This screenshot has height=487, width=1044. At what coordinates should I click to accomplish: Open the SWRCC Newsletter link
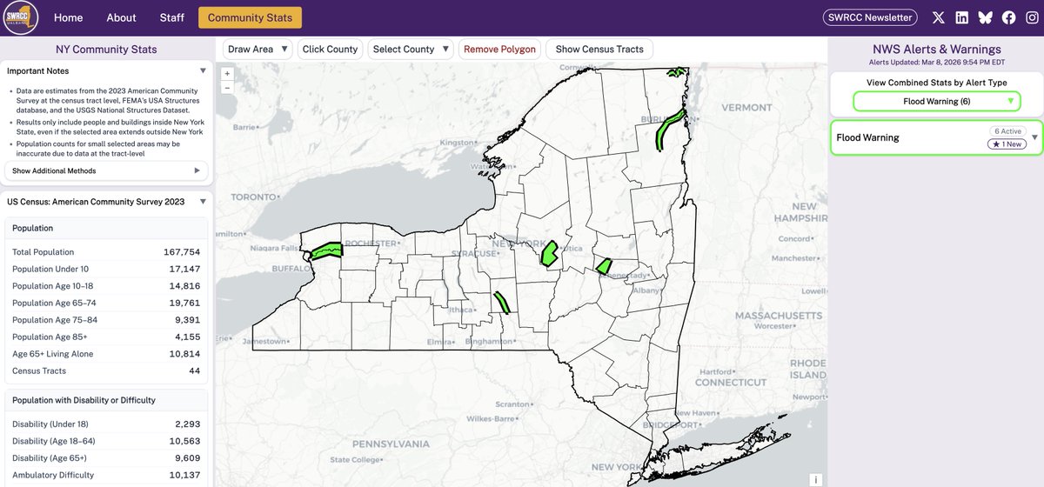tap(872, 17)
